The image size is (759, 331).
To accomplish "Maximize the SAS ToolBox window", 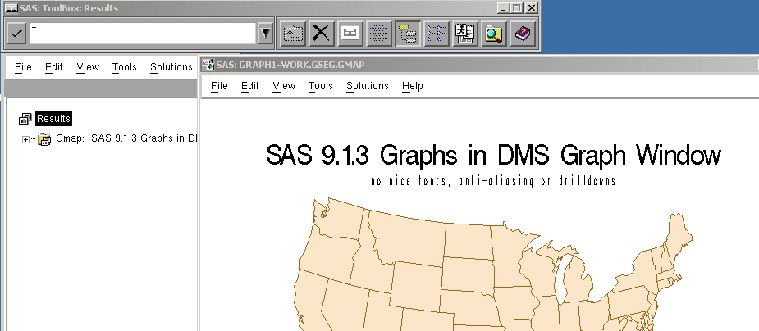I will [517, 8].
